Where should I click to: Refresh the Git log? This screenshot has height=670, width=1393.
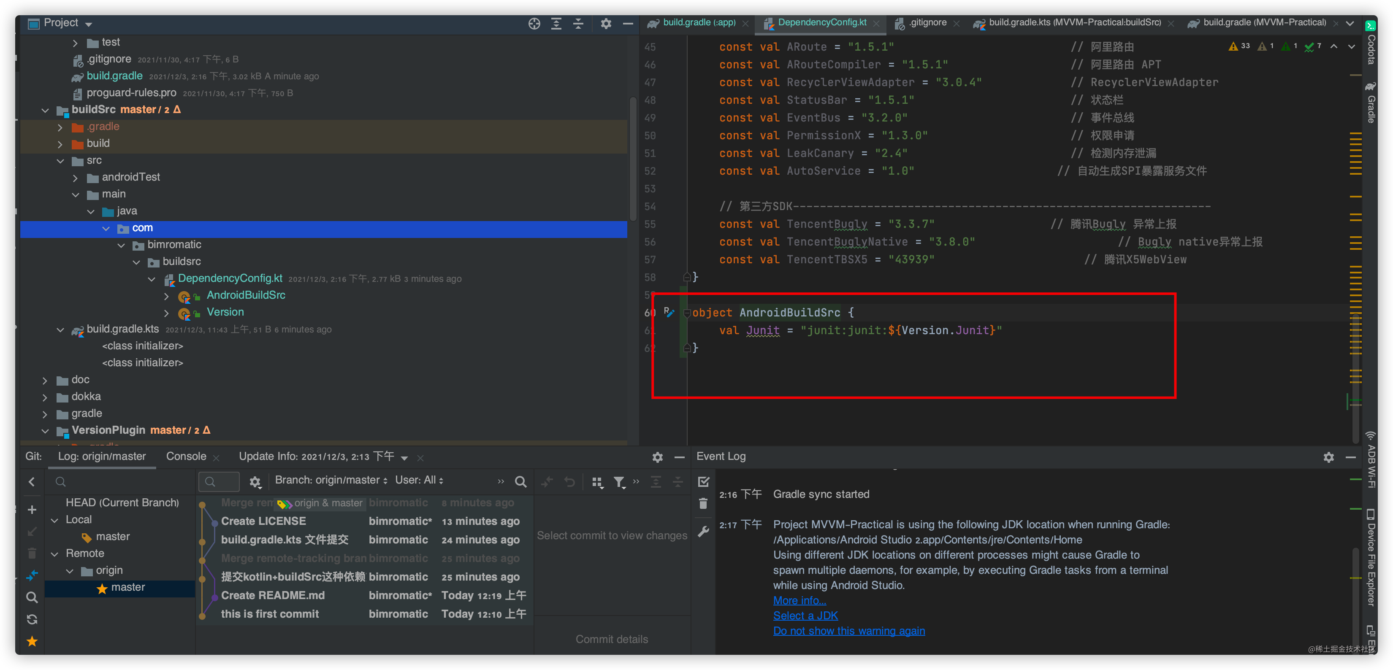pos(32,619)
